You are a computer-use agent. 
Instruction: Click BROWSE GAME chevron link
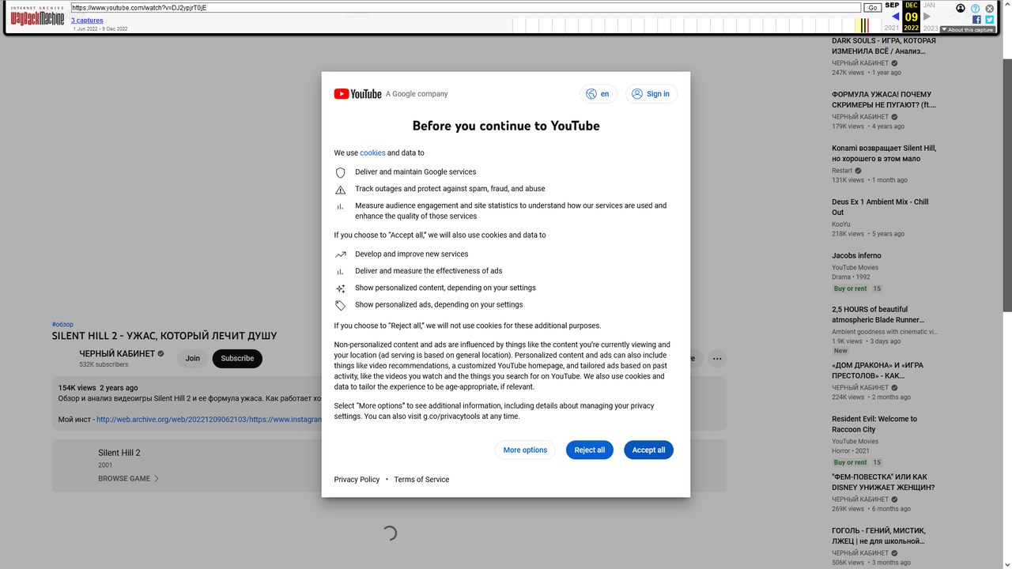129,479
